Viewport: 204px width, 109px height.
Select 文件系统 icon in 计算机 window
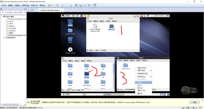111,27
